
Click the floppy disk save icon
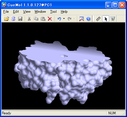(x=20, y=19)
